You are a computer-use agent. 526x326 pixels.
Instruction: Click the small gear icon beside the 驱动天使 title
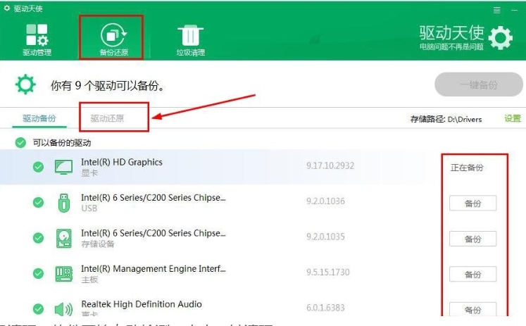[x=7, y=8]
